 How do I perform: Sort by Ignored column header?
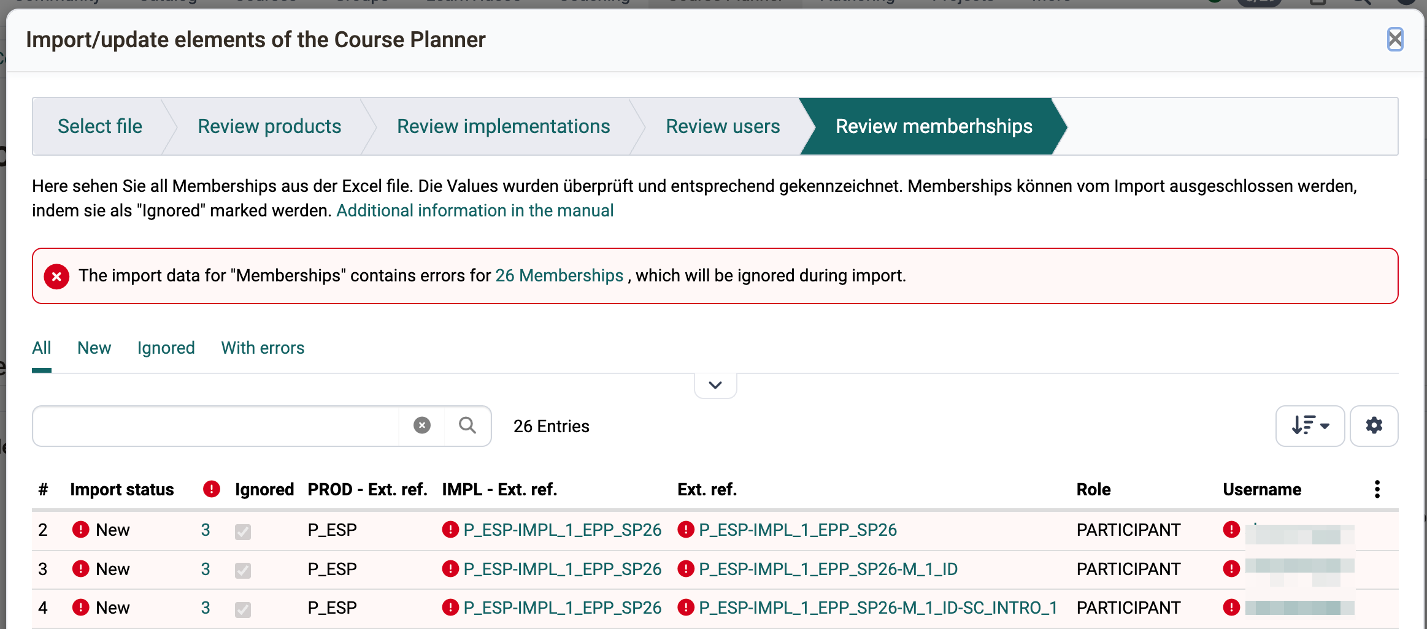pyautogui.click(x=264, y=489)
